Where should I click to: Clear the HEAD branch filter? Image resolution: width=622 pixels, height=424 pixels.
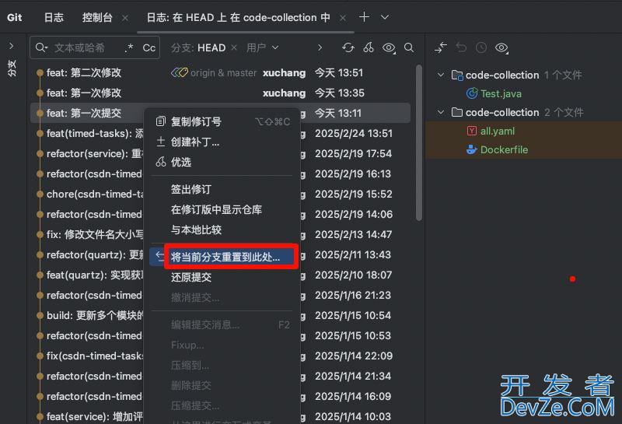[x=234, y=48]
